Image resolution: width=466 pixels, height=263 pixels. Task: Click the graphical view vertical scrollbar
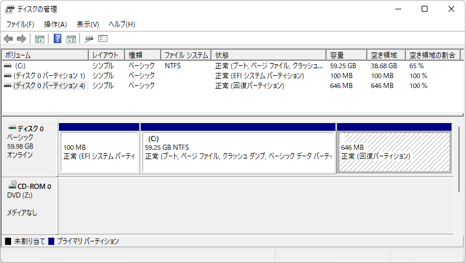click(459, 159)
